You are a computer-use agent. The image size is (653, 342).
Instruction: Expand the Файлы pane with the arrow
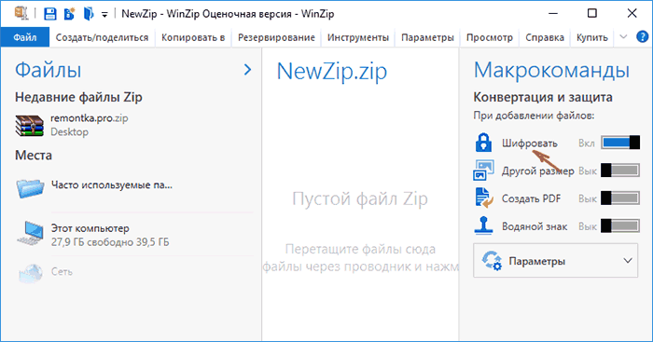[247, 70]
